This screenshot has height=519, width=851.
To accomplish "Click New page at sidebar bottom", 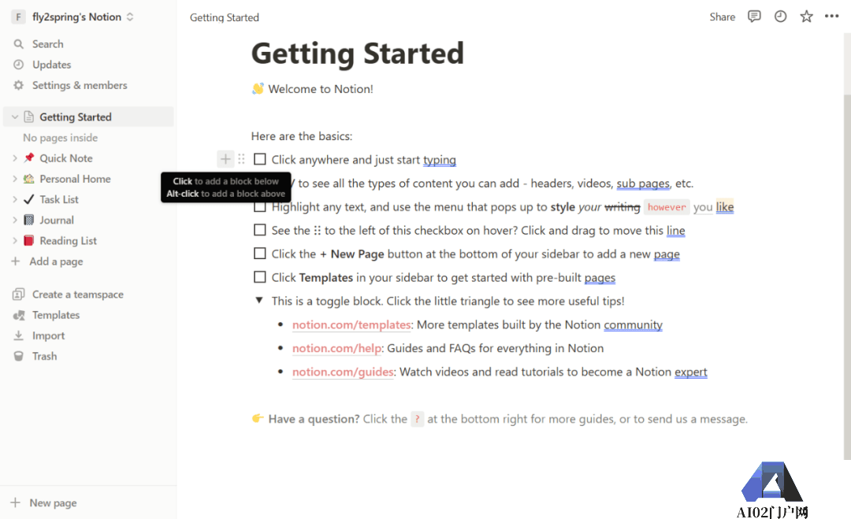I will coord(53,502).
